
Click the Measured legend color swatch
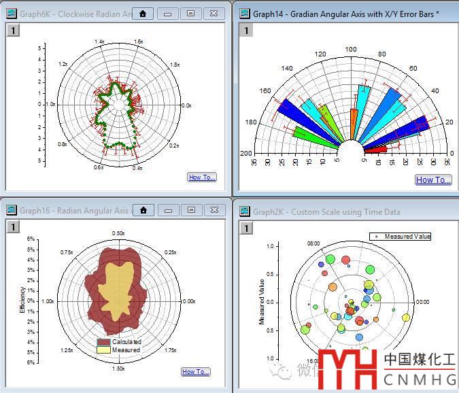pyautogui.click(x=103, y=349)
